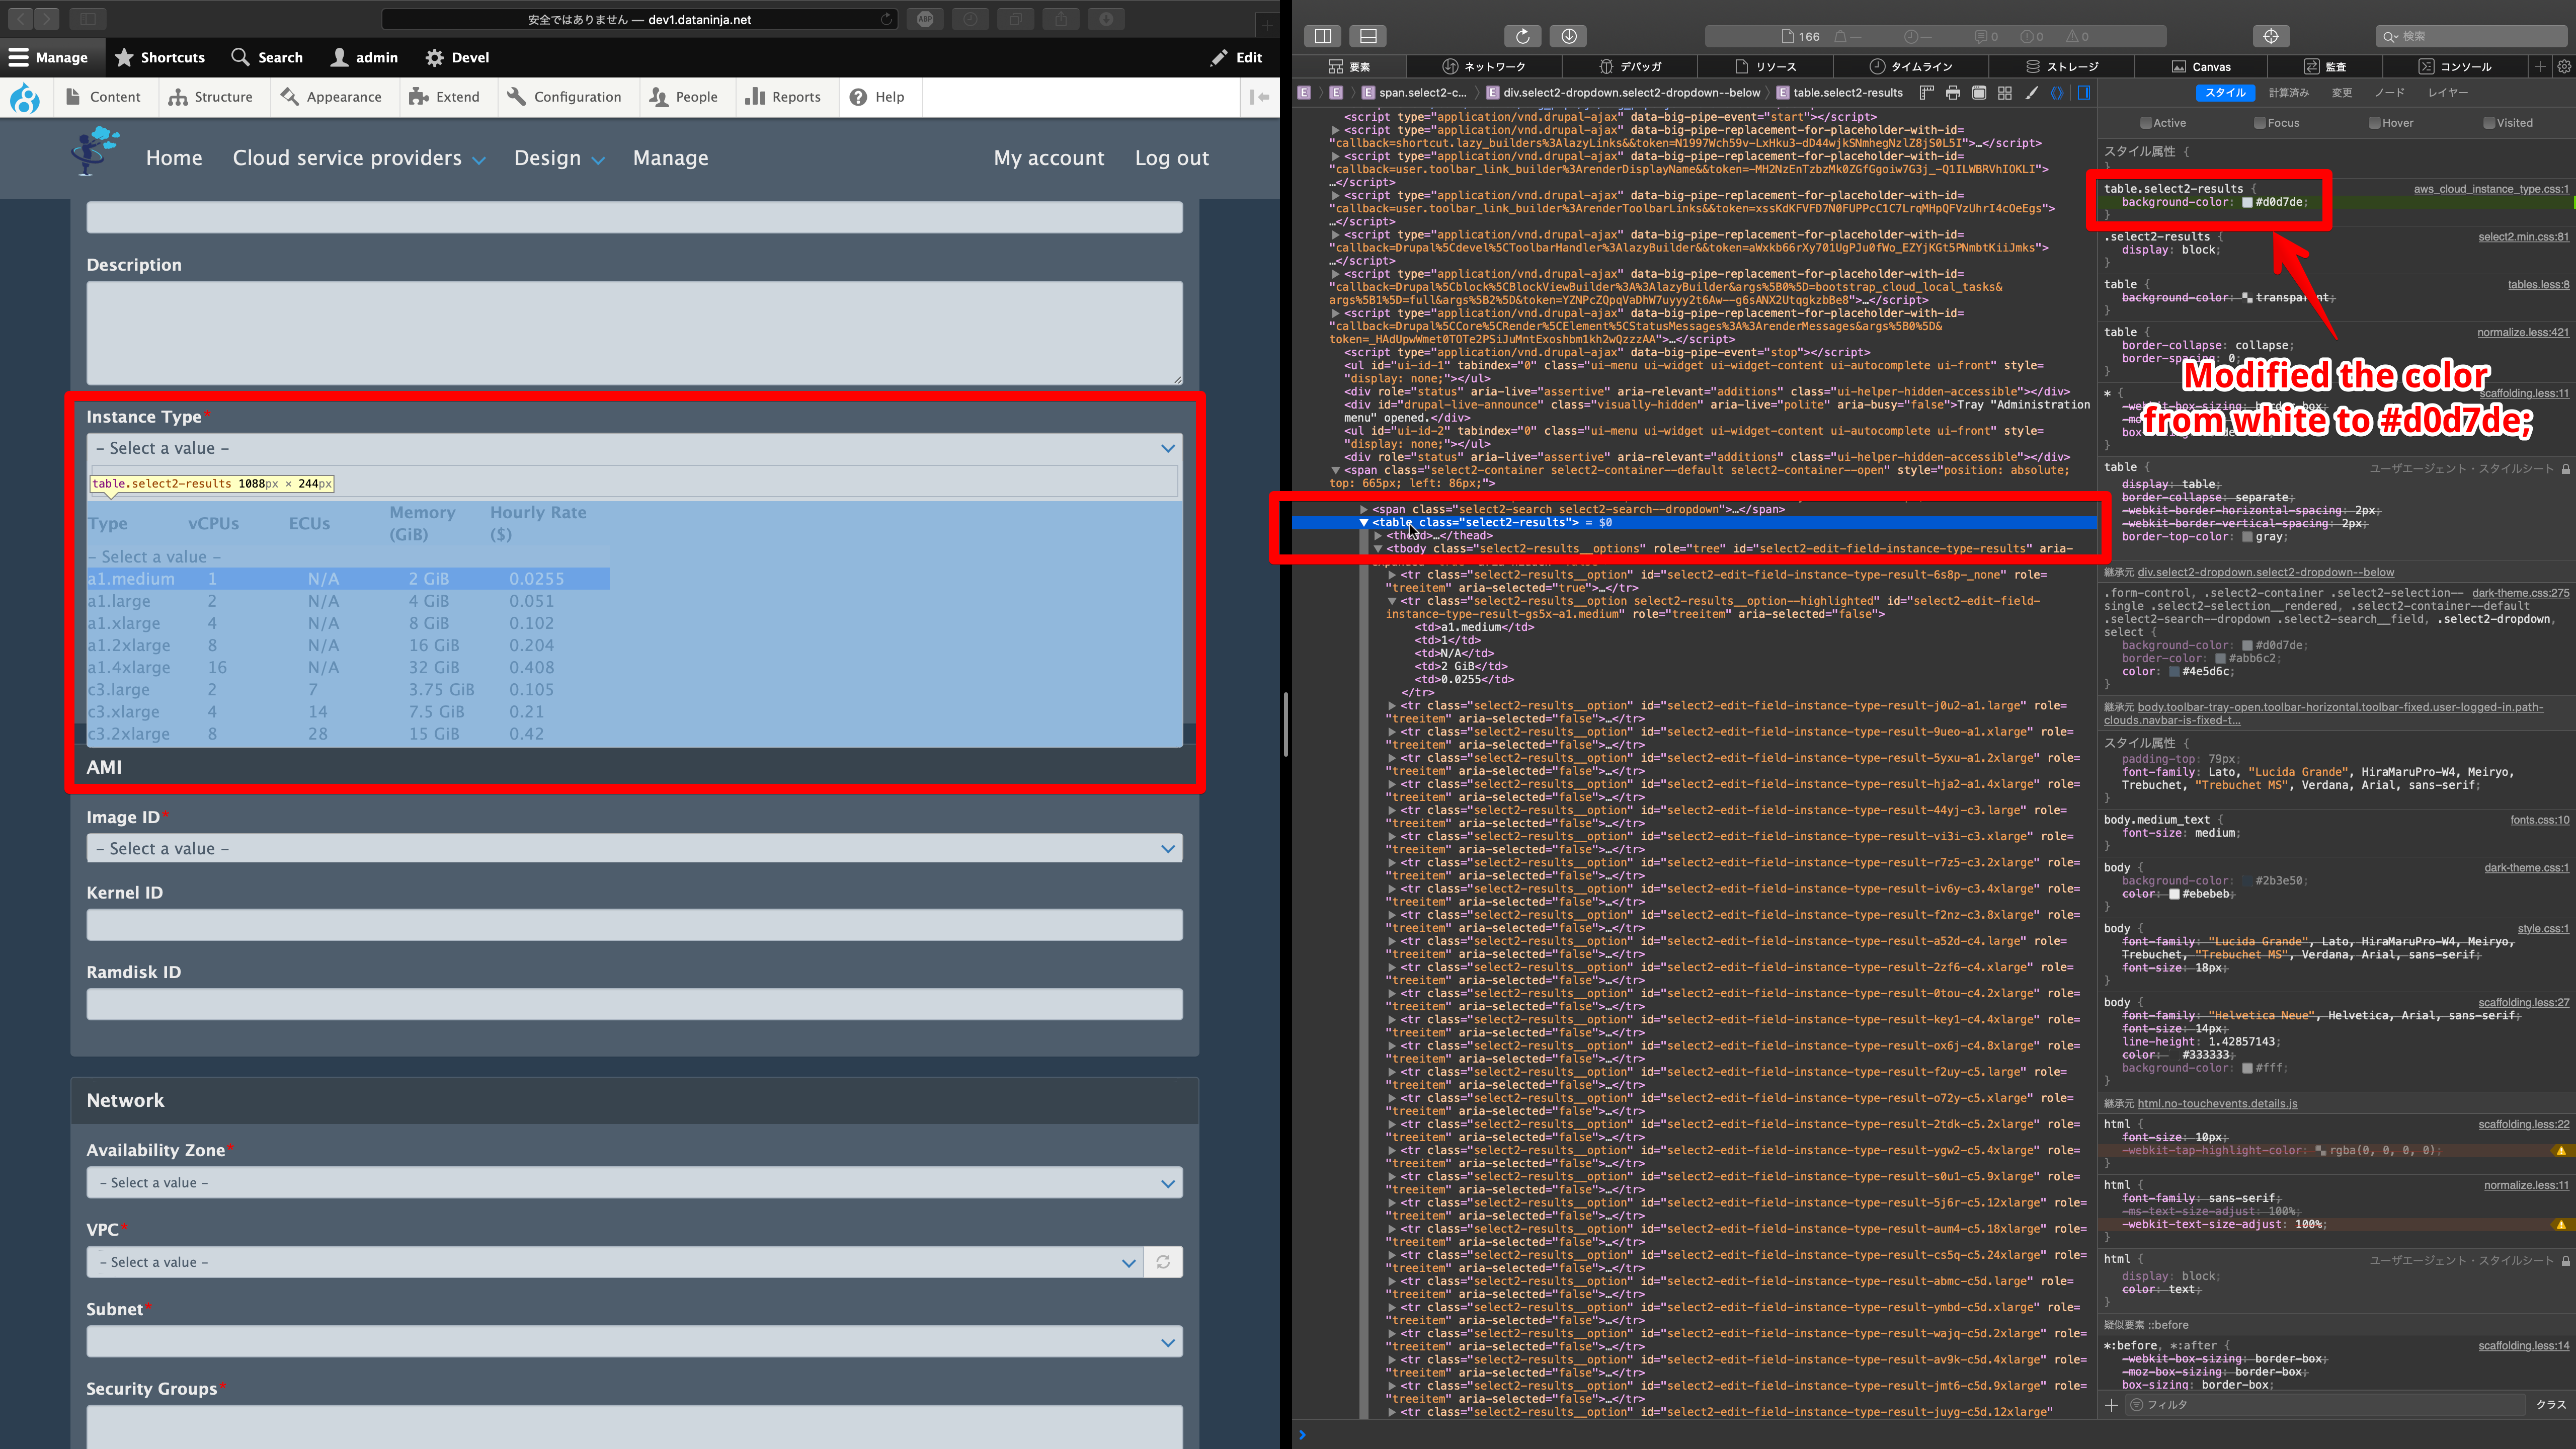2576x1449 pixels.
Task: Check the Focus pseudo-class checkbox
Action: point(2260,123)
